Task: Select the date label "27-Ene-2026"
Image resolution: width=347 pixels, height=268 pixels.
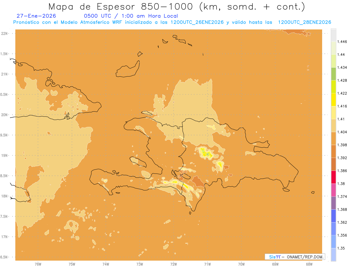Action: tap(36, 16)
